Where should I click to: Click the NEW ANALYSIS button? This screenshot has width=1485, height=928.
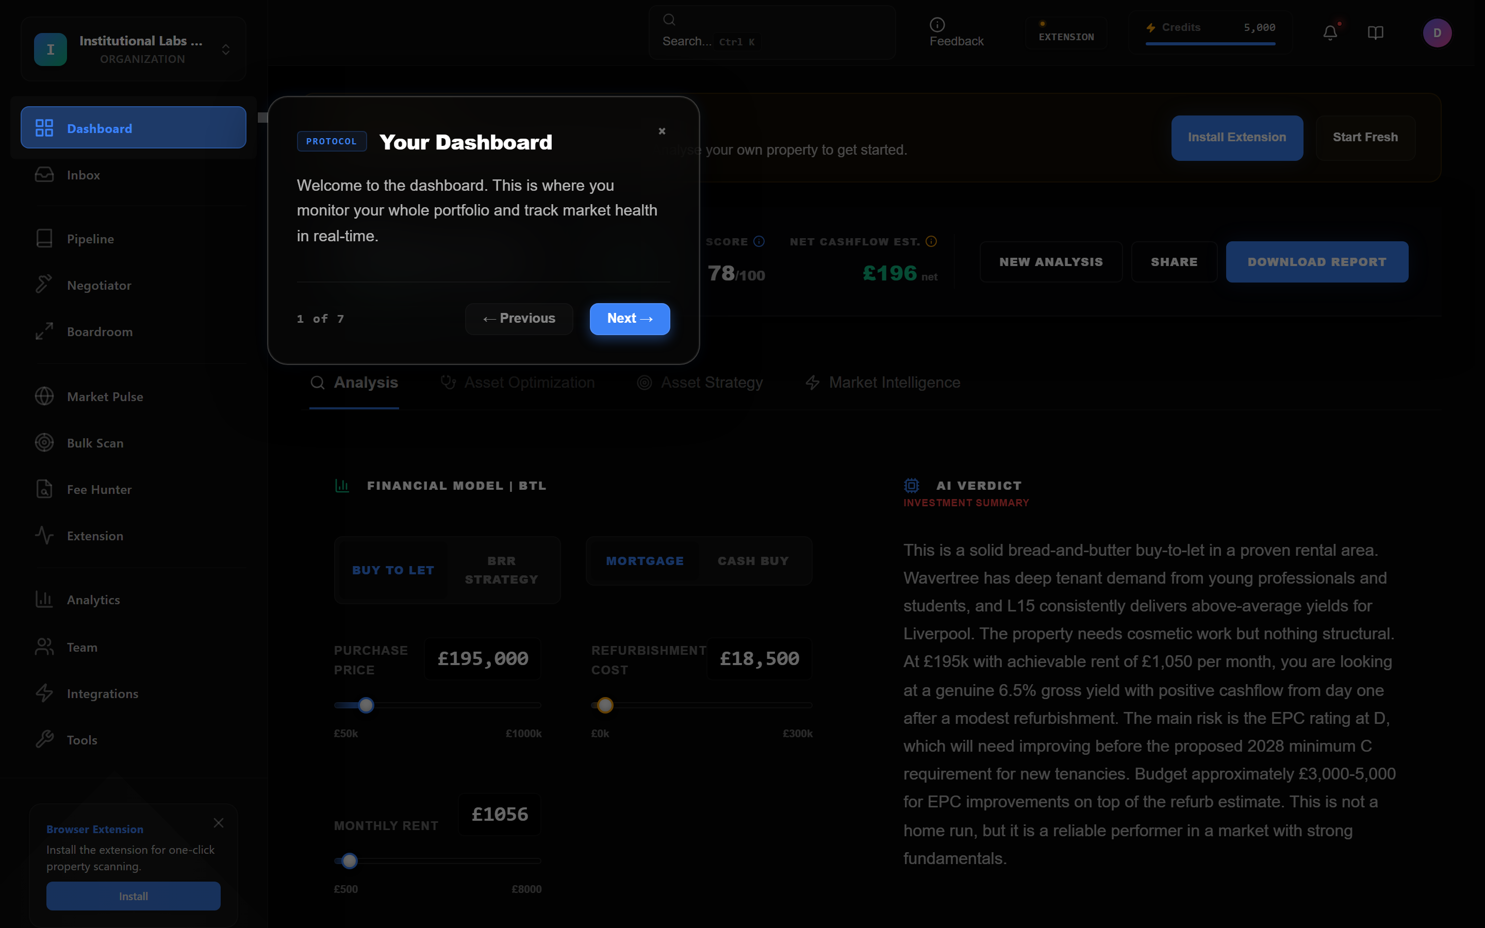tap(1051, 262)
